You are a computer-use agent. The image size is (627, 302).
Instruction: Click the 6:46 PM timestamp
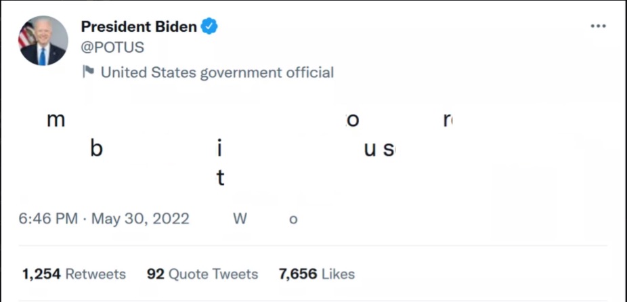48,219
